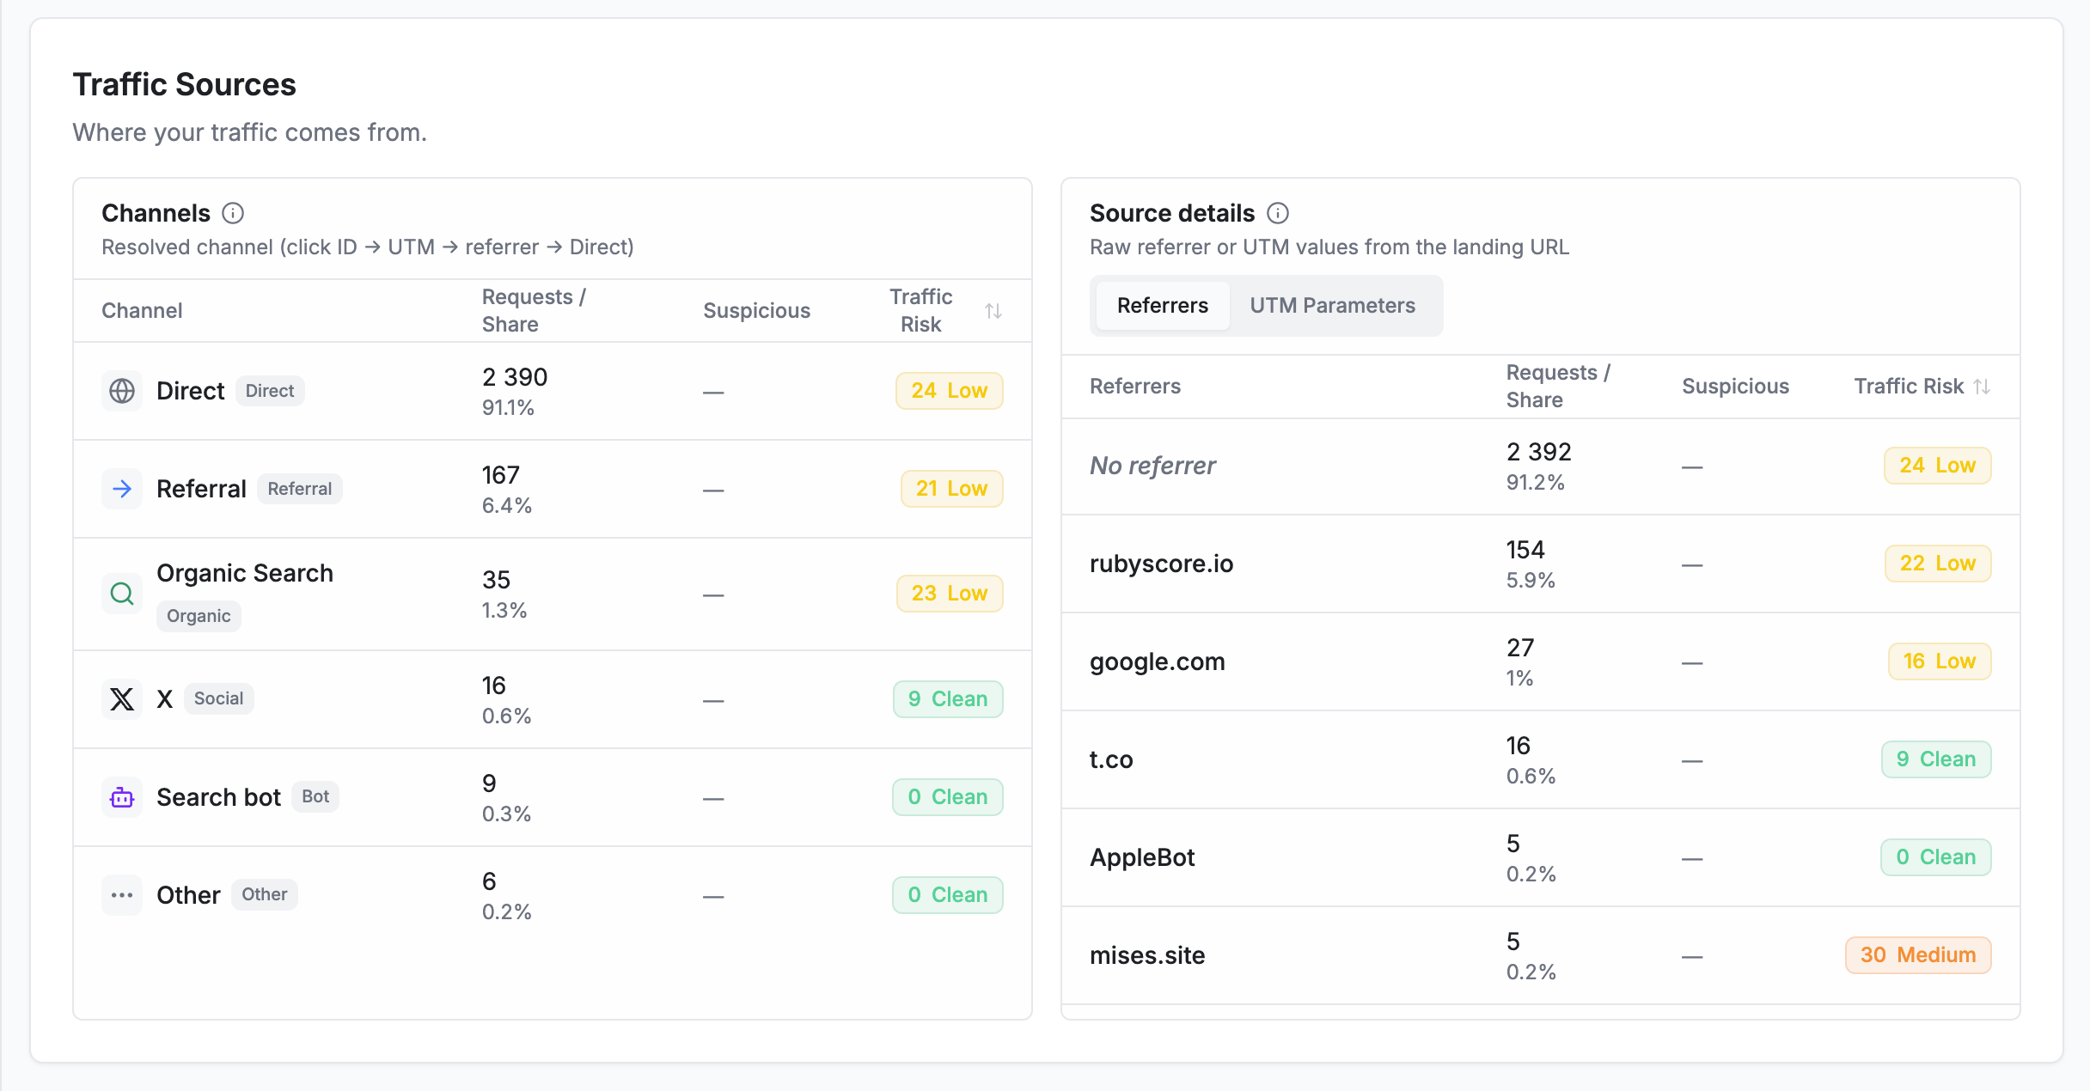Click the 24 Low badge for Direct

click(950, 391)
